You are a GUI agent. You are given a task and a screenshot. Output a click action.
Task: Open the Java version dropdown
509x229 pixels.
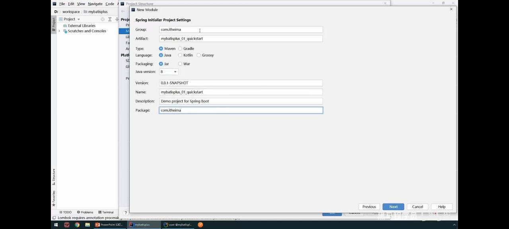[x=169, y=72]
